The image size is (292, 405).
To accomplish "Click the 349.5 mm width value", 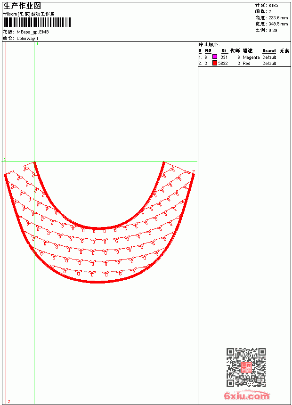I will click(x=278, y=24).
